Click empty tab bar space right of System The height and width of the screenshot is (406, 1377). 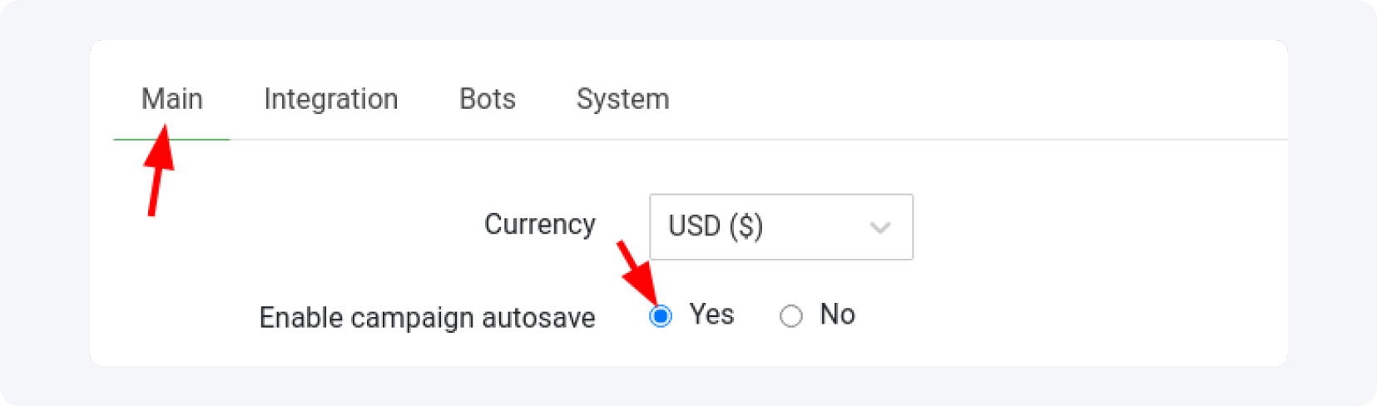click(x=957, y=99)
